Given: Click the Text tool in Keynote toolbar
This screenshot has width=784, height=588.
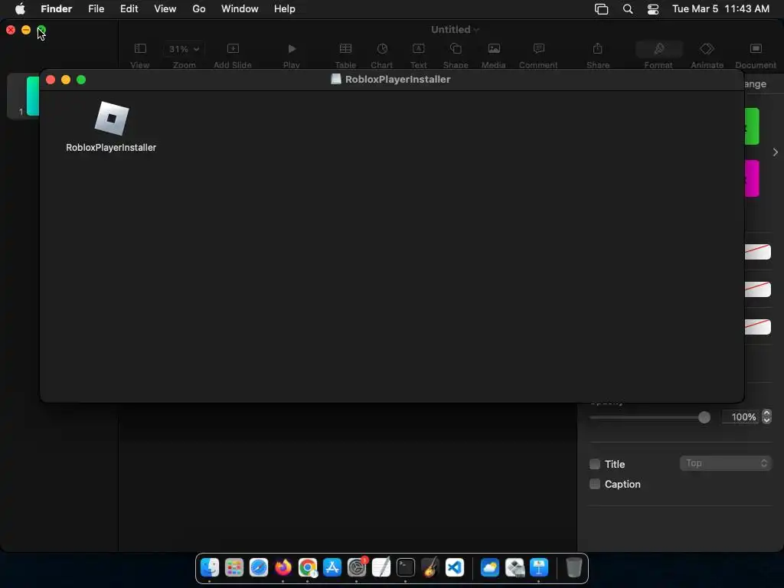Looking at the screenshot, I should tap(419, 48).
